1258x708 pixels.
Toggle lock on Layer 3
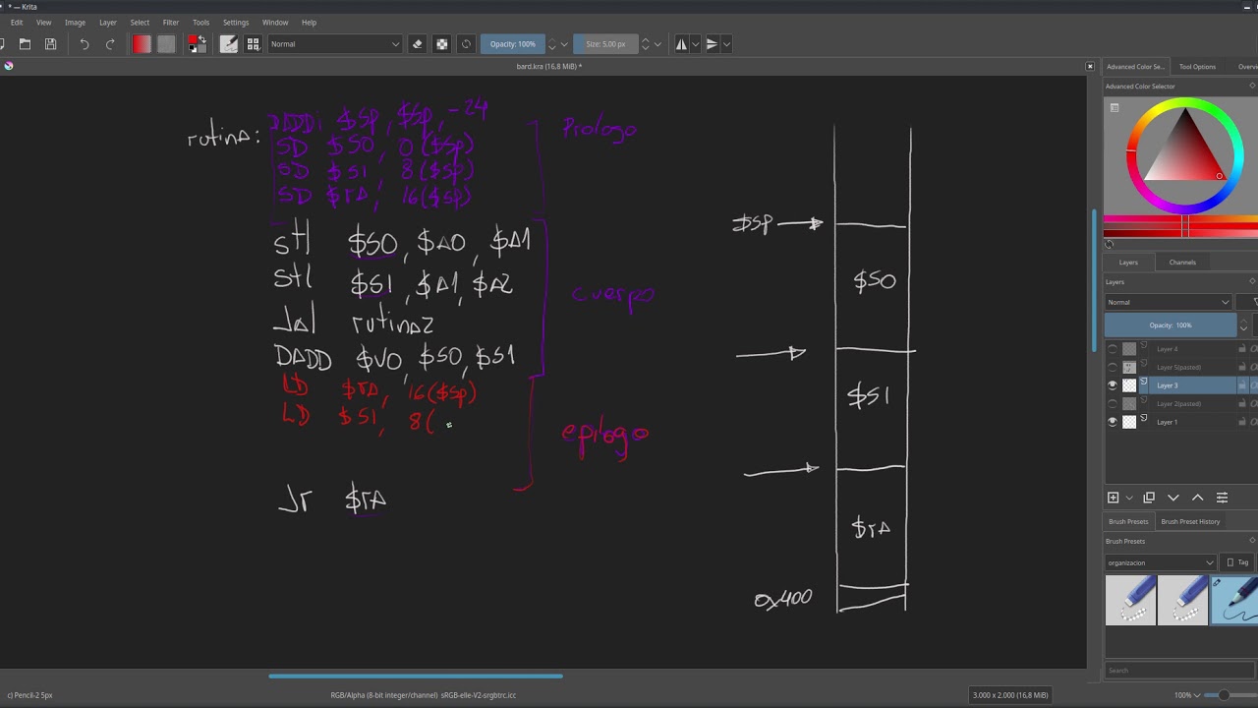[x=1242, y=385]
